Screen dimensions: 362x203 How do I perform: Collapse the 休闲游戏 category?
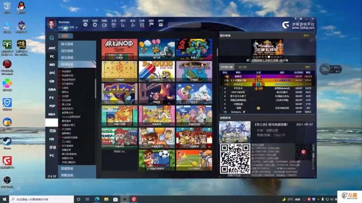[x=77, y=64]
